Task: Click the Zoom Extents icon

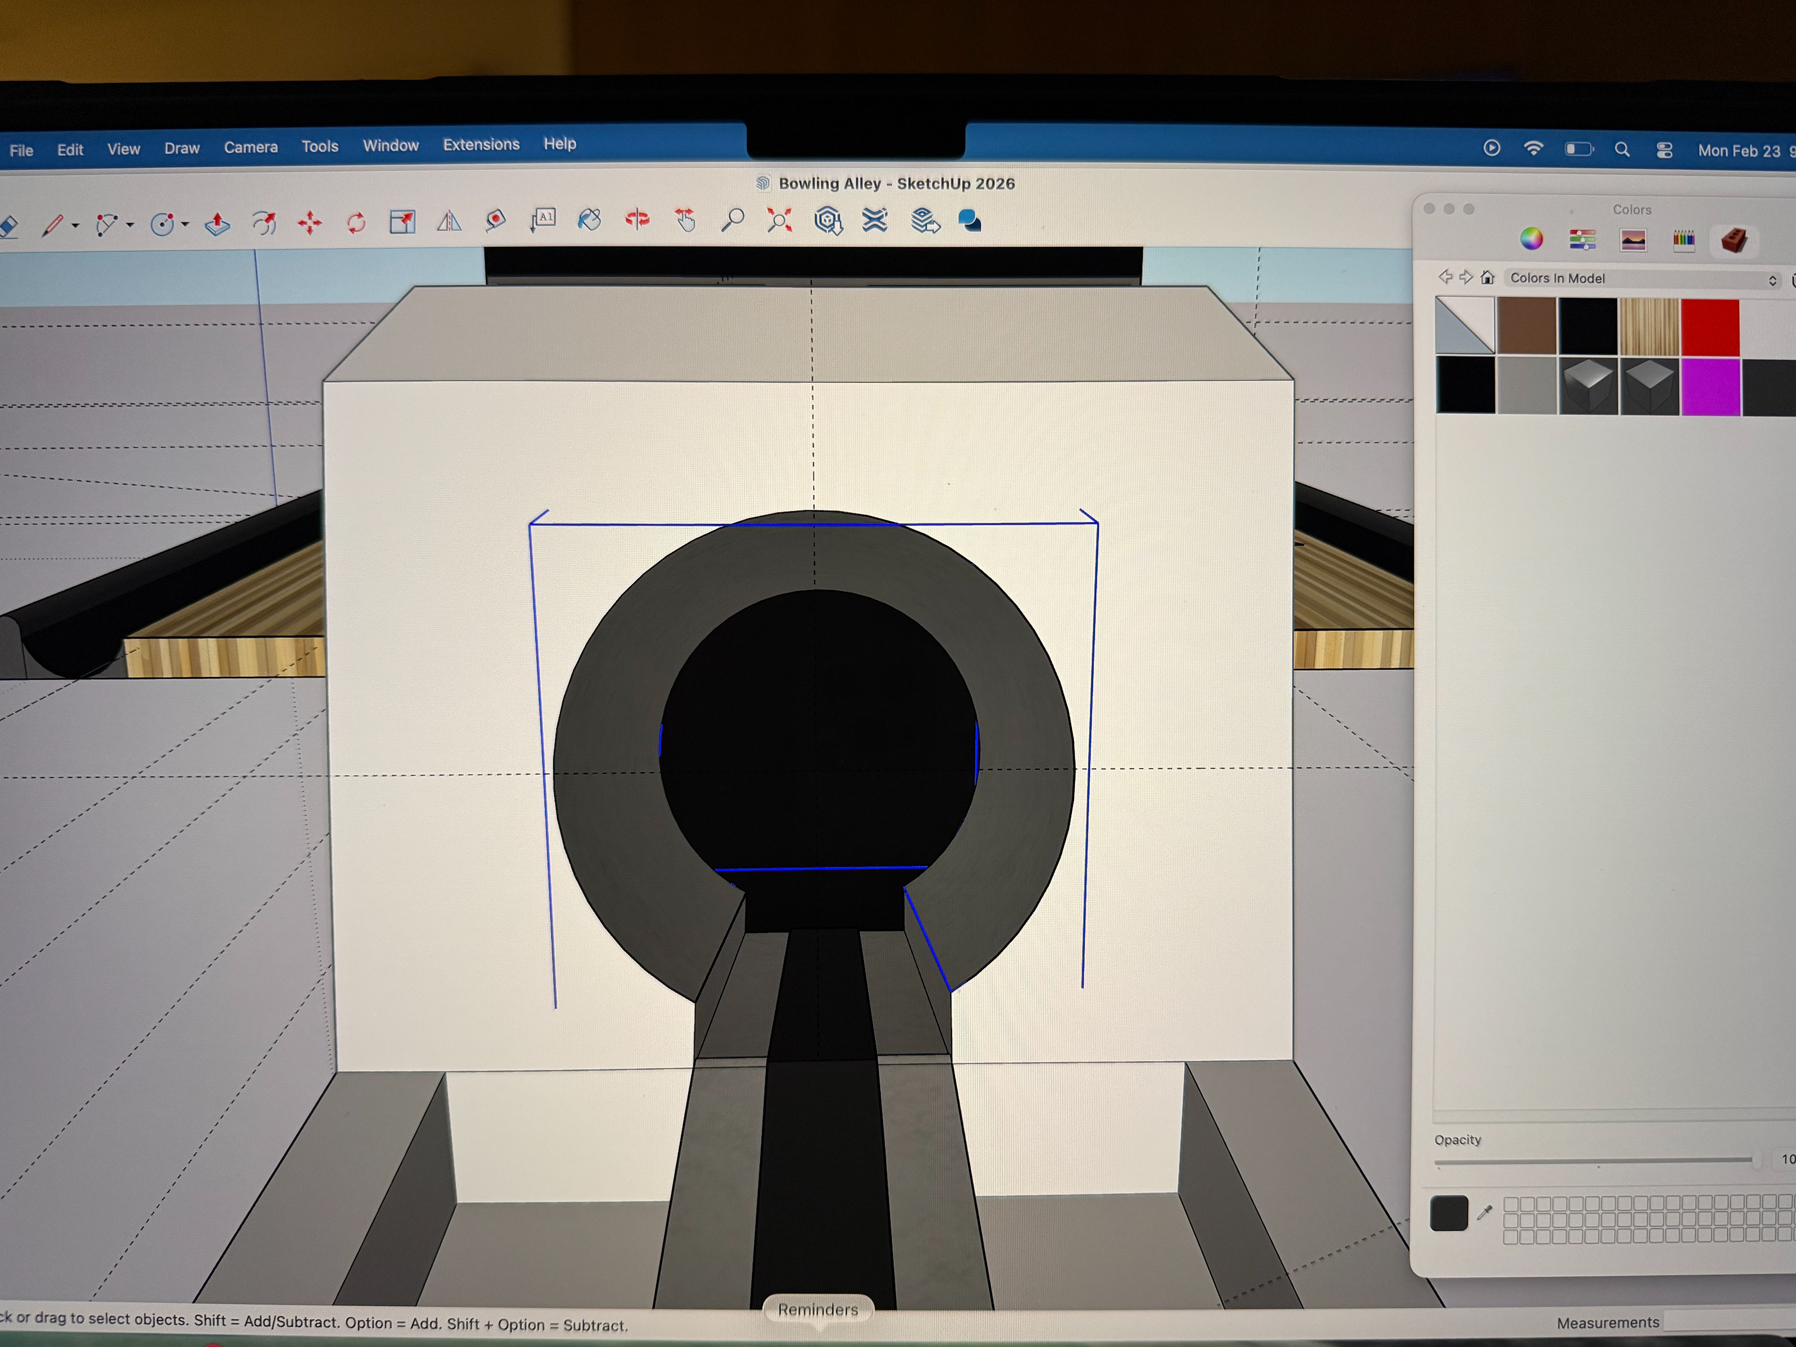Action: click(780, 220)
